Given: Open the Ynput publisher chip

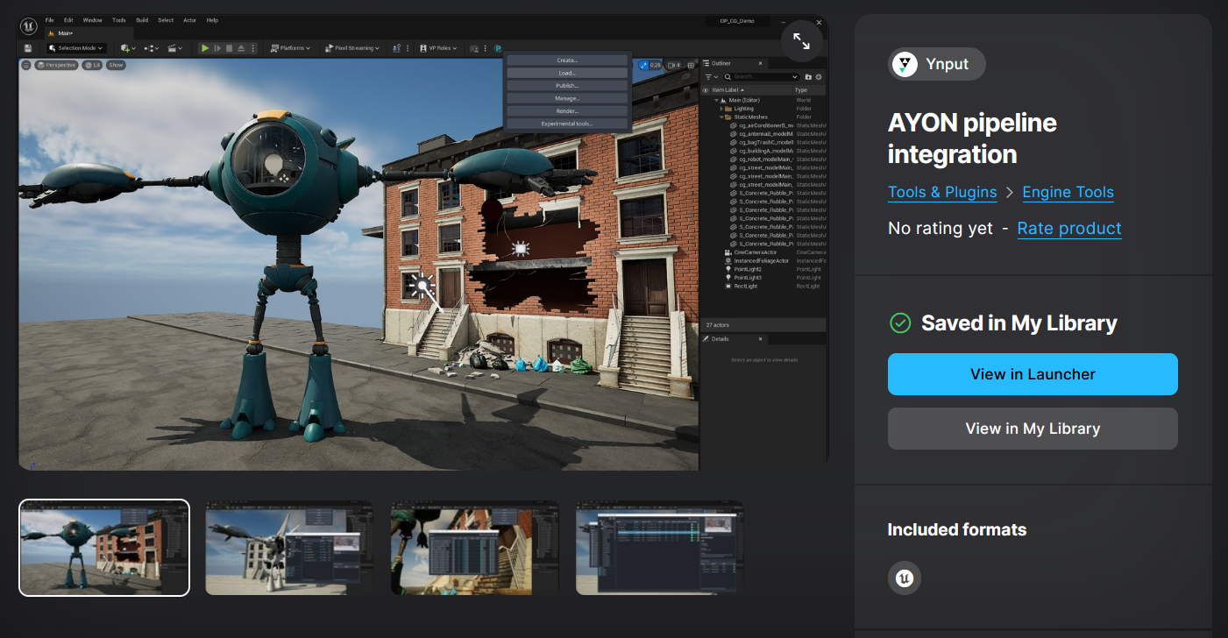Looking at the screenshot, I should pyautogui.click(x=936, y=64).
